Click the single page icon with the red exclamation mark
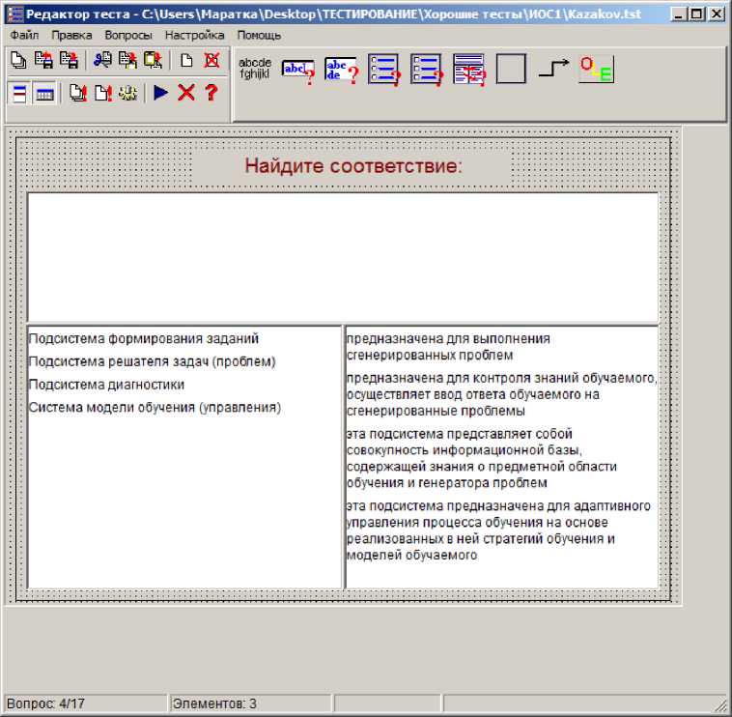The width and height of the screenshot is (732, 717). tap(103, 93)
